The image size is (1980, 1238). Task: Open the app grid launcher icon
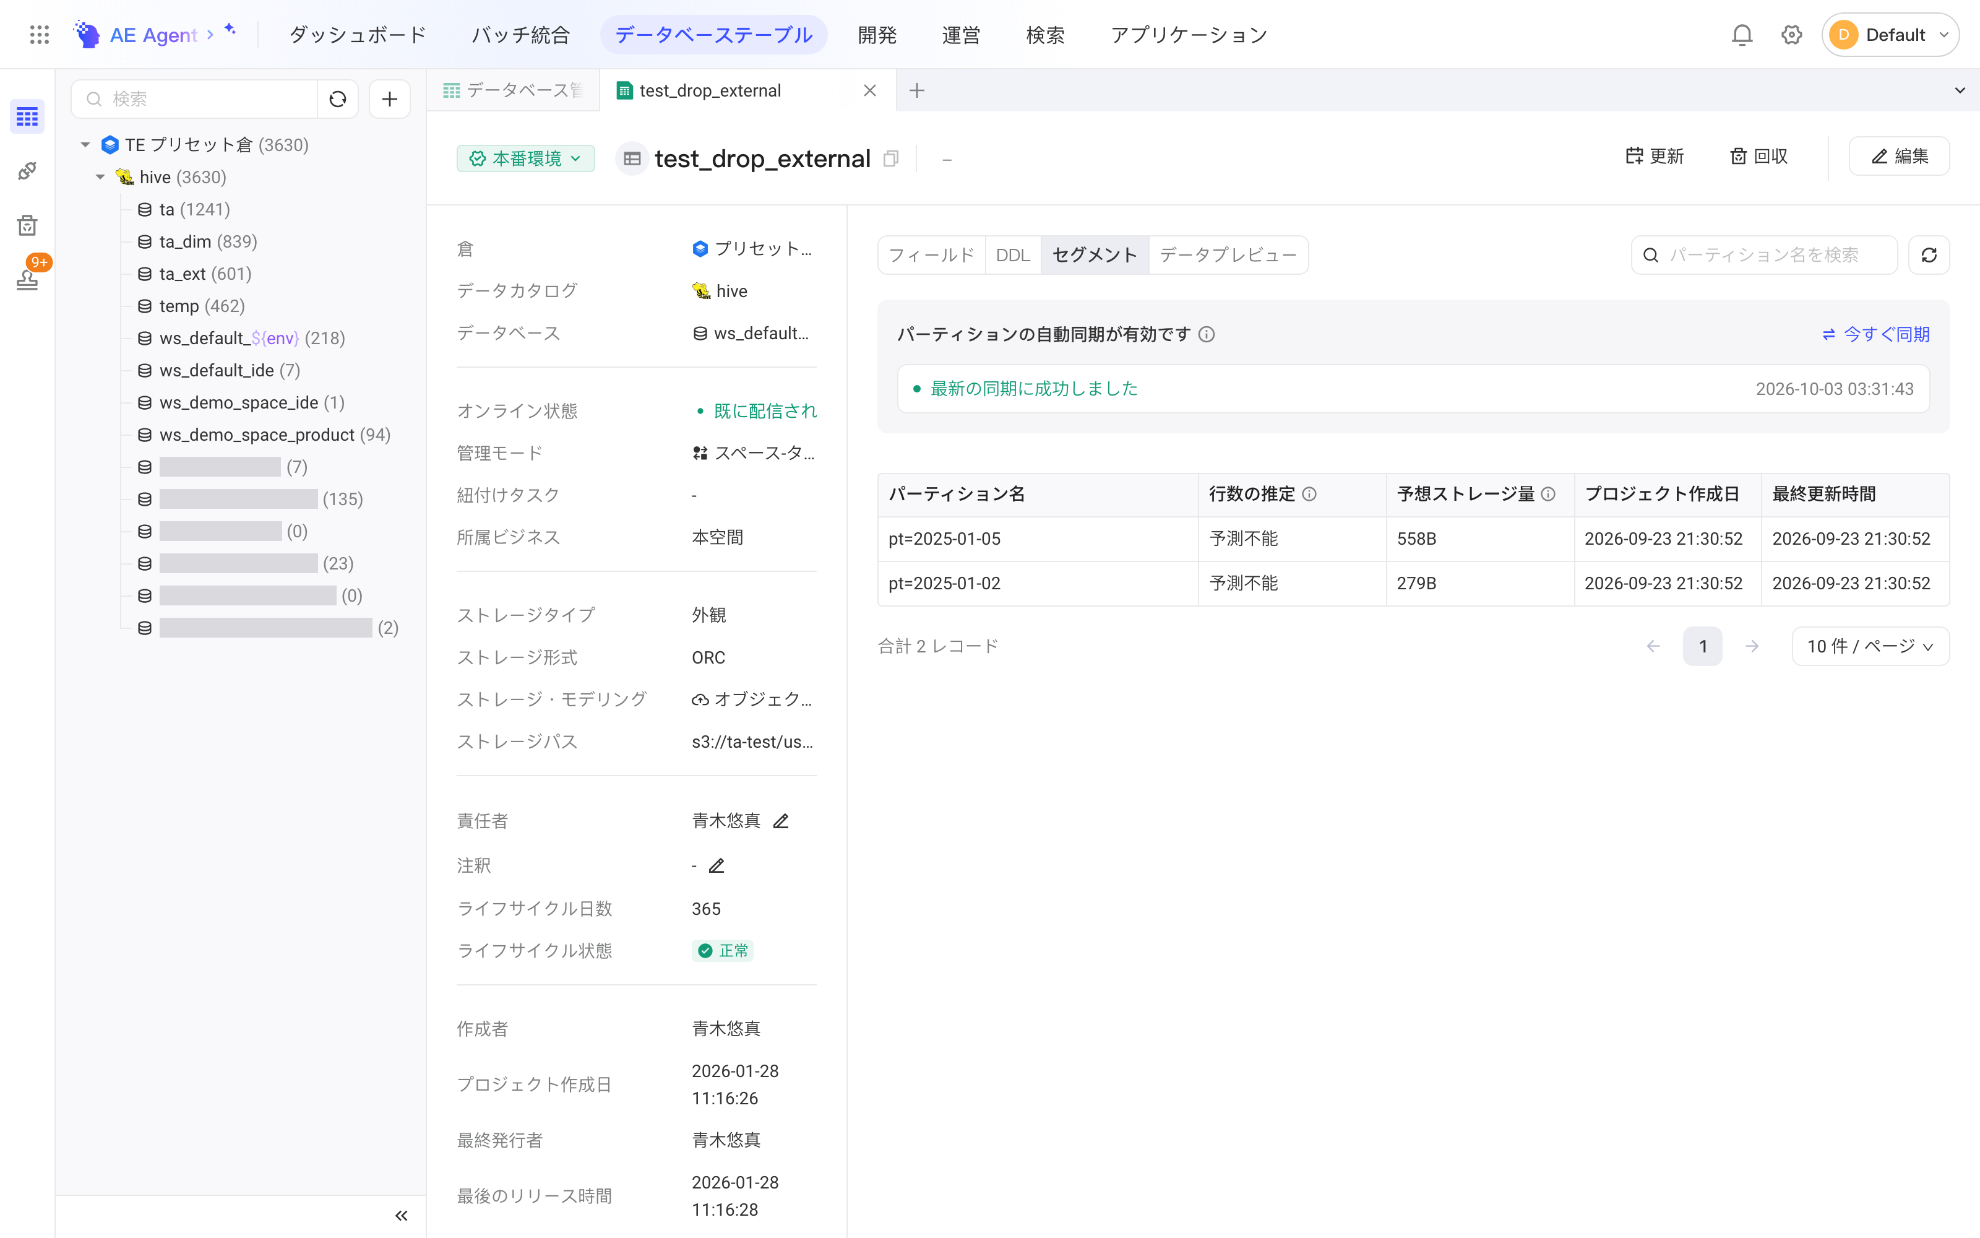[39, 35]
